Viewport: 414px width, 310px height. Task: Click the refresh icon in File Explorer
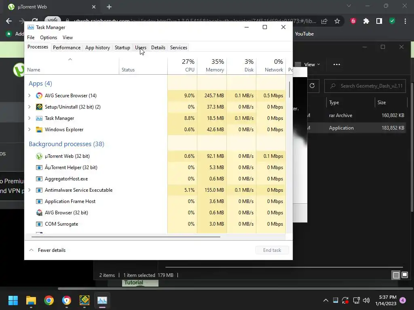click(x=312, y=86)
